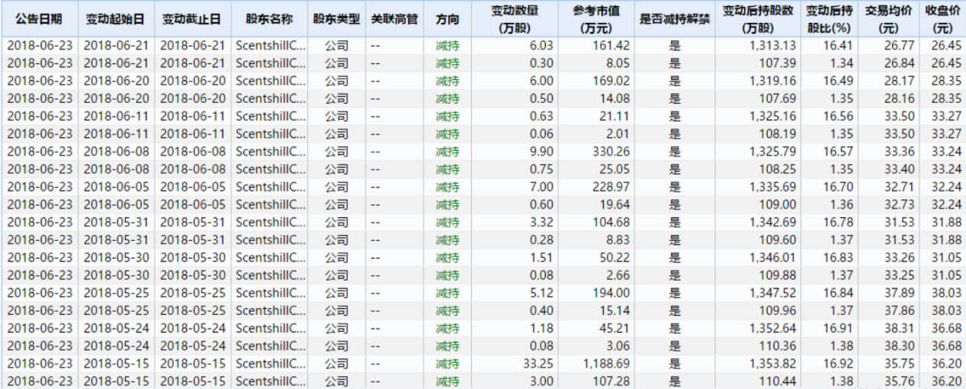Click the 1,335.69 holdings cell
The height and width of the screenshot is (389, 966).
point(757,186)
